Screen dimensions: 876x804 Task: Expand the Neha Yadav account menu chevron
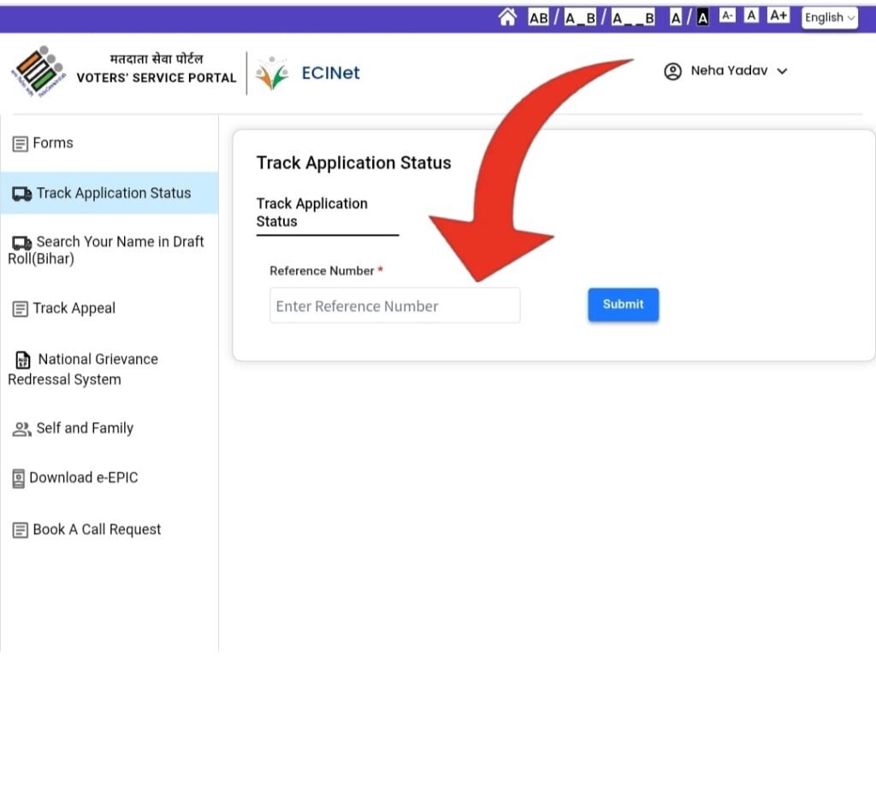click(782, 72)
